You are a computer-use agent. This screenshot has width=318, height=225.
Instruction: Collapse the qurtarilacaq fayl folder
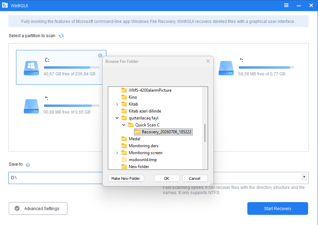[117, 118]
